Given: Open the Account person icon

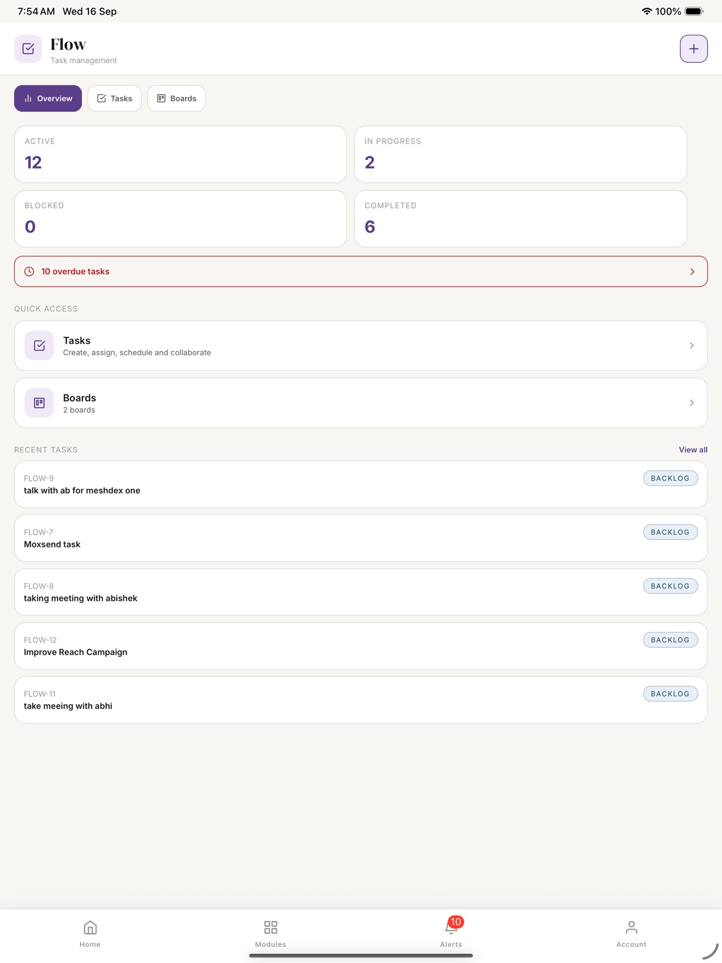Looking at the screenshot, I should pos(631,928).
